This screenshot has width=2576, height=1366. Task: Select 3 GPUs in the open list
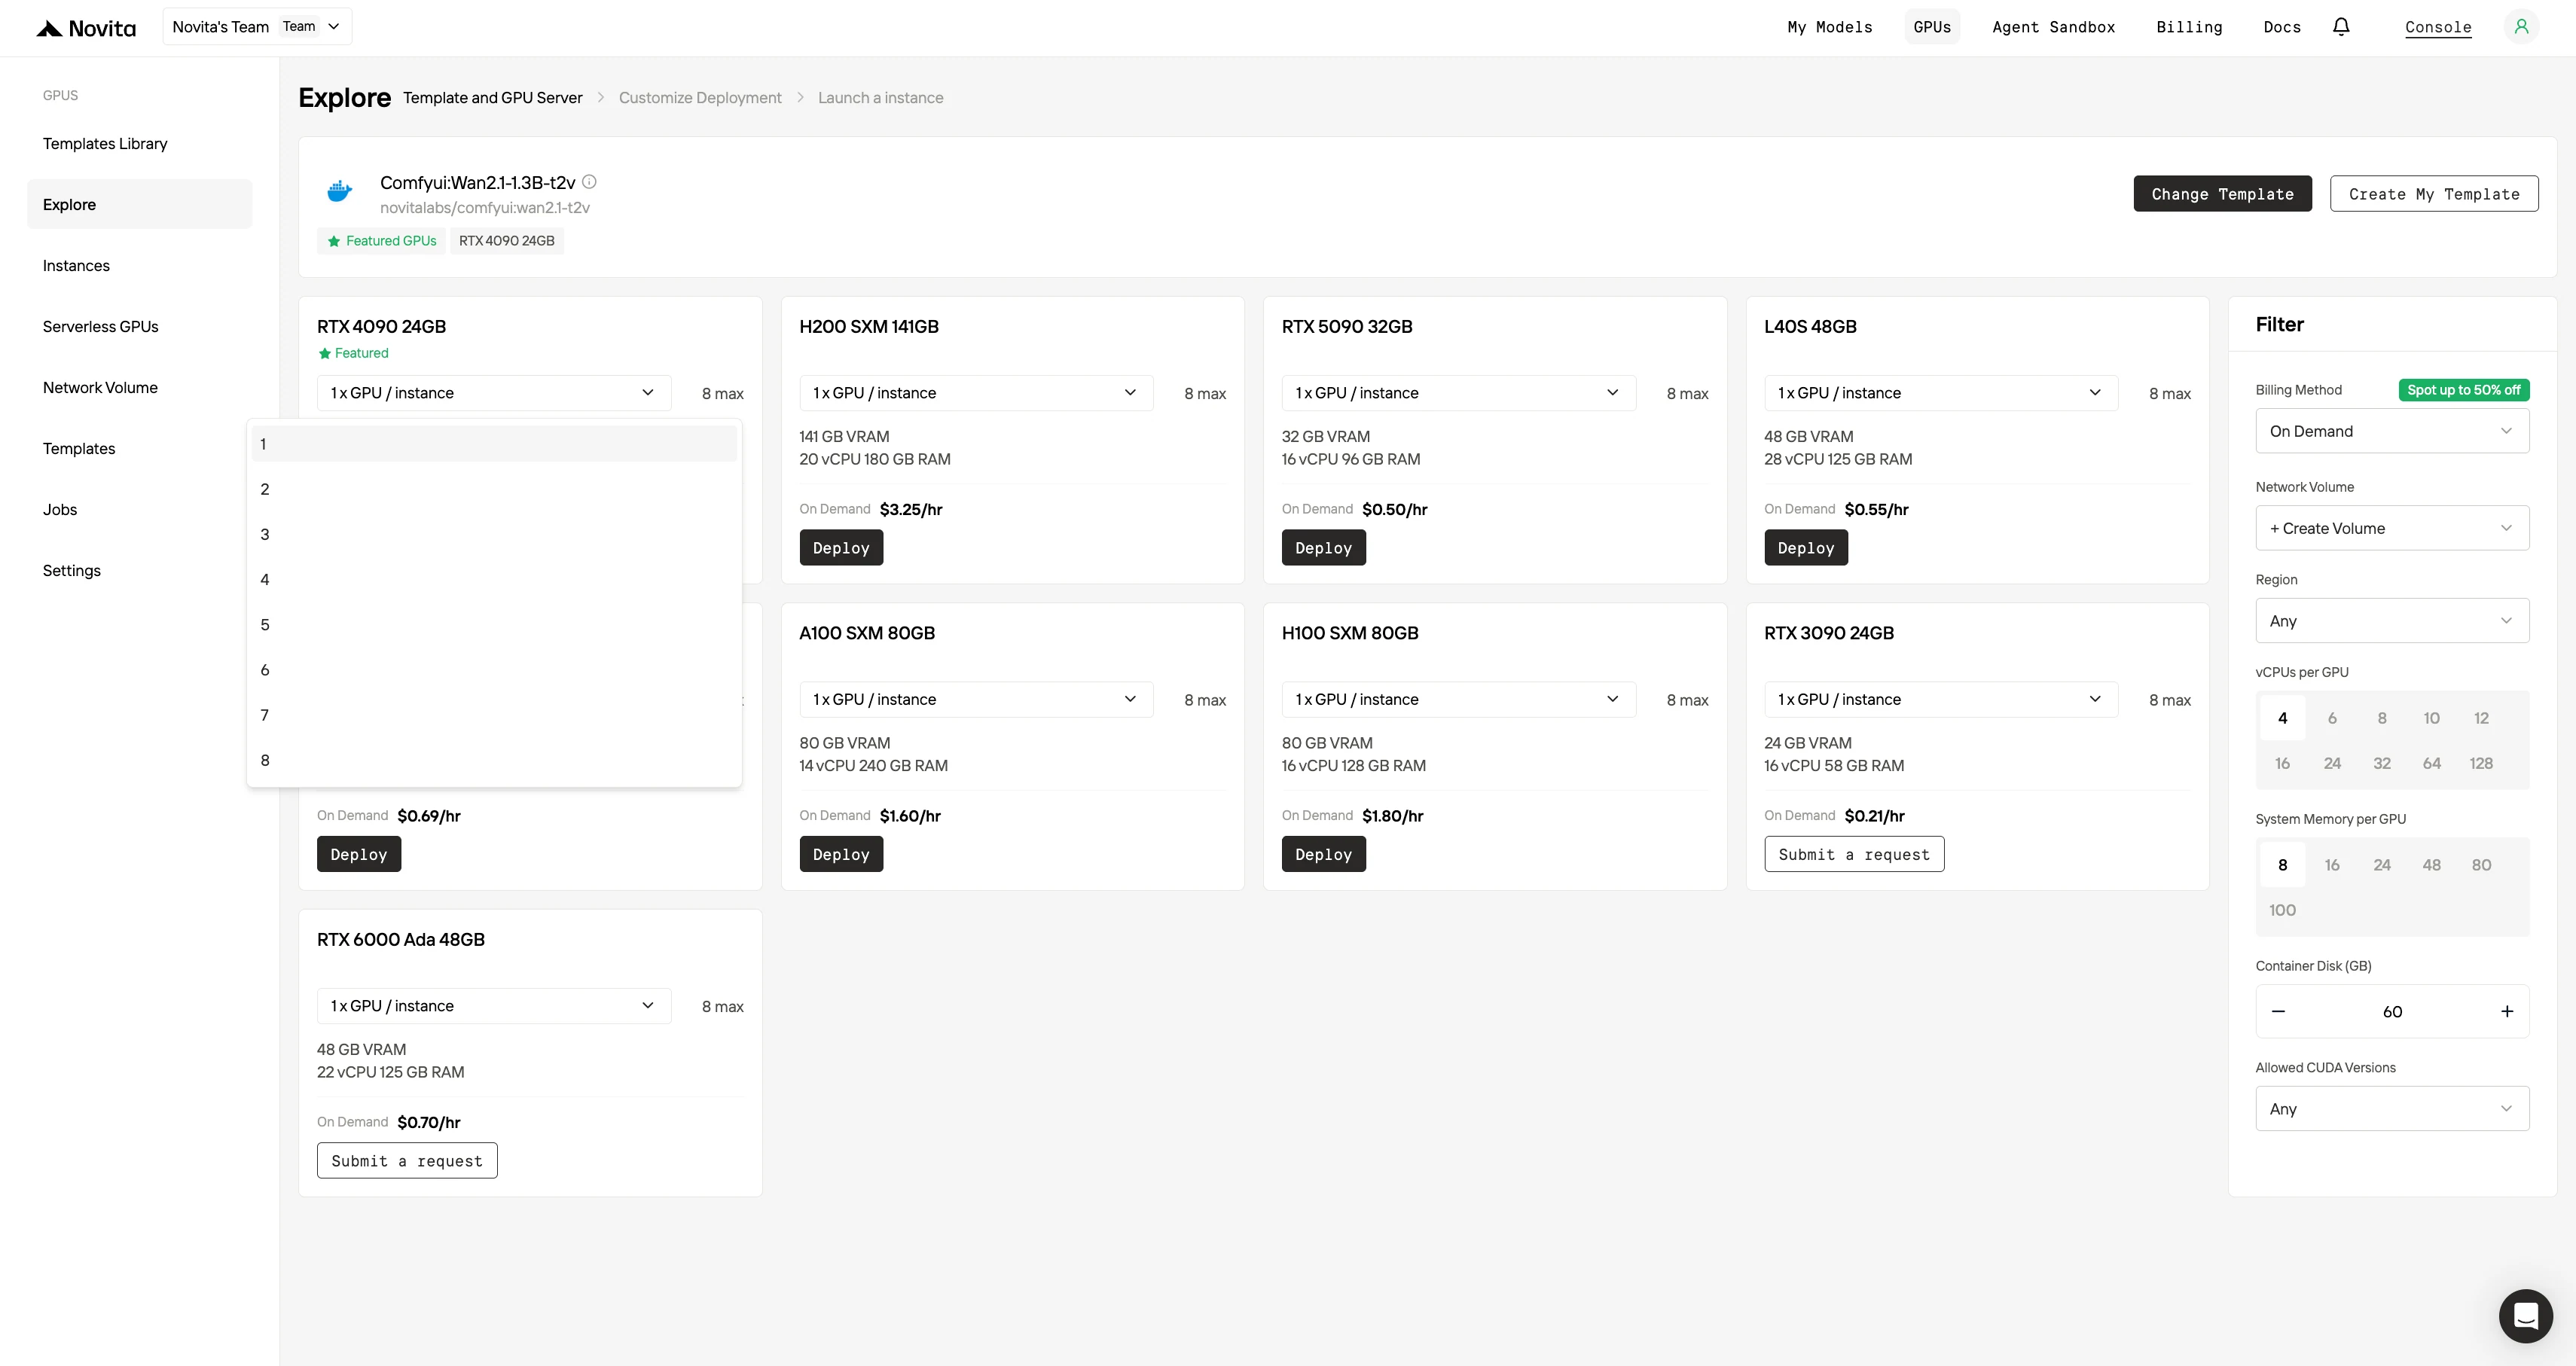pyautogui.click(x=494, y=534)
